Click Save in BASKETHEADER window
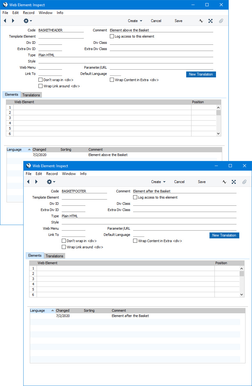The width and height of the screenshot is (252, 386). tap(178, 21)
